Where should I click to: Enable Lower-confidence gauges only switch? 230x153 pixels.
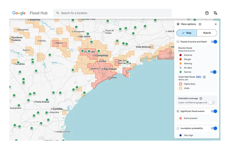point(212,103)
